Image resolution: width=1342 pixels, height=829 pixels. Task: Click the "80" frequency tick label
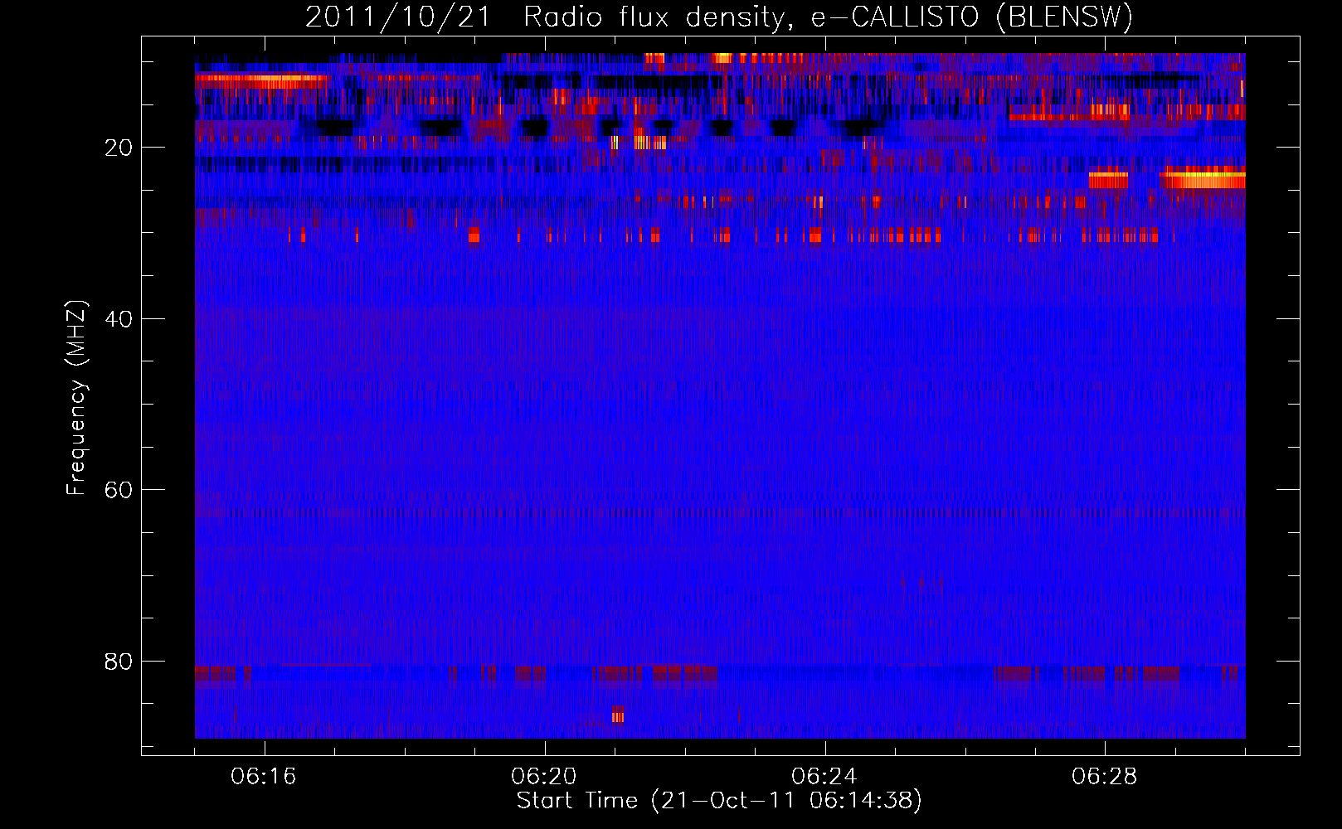[119, 662]
